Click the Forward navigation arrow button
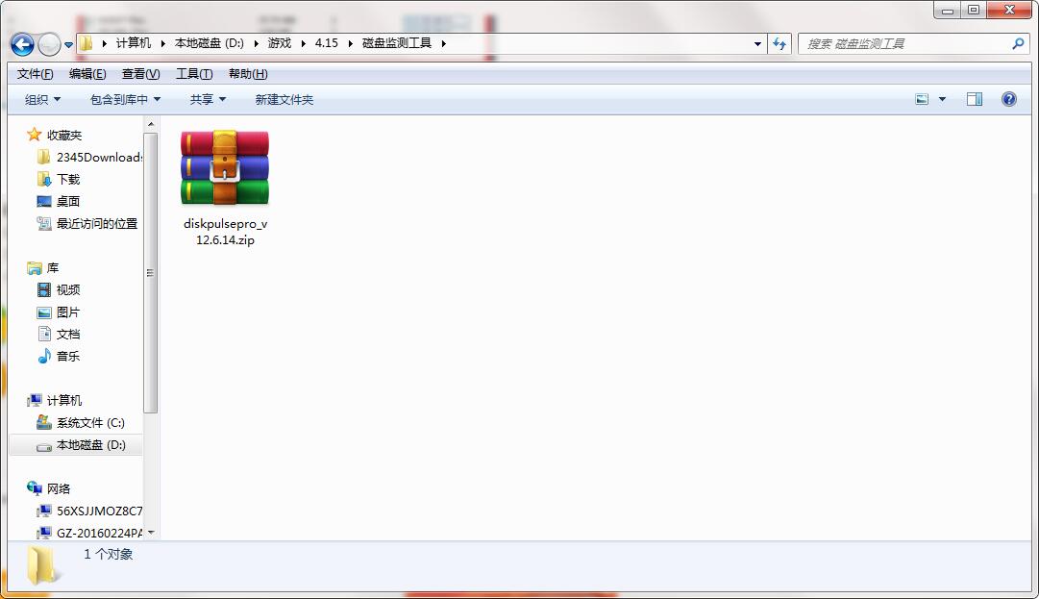Image resolution: width=1039 pixels, height=599 pixels. click(x=50, y=44)
